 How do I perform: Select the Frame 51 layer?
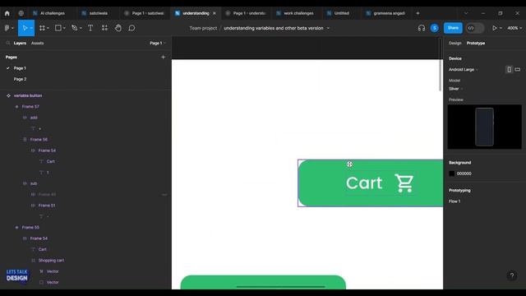[x=47, y=206]
